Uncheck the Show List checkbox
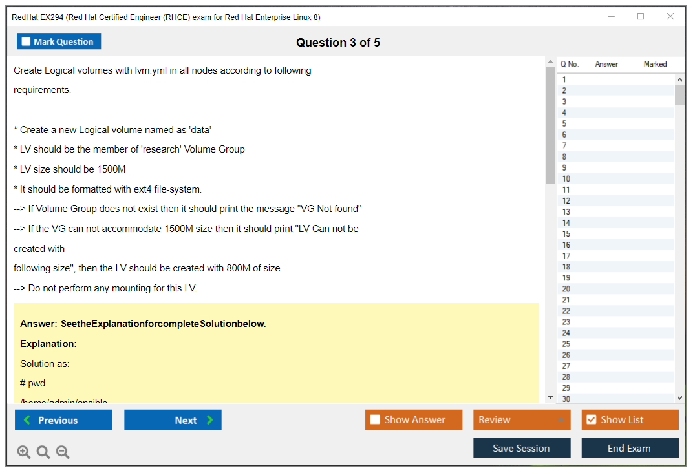 591,420
